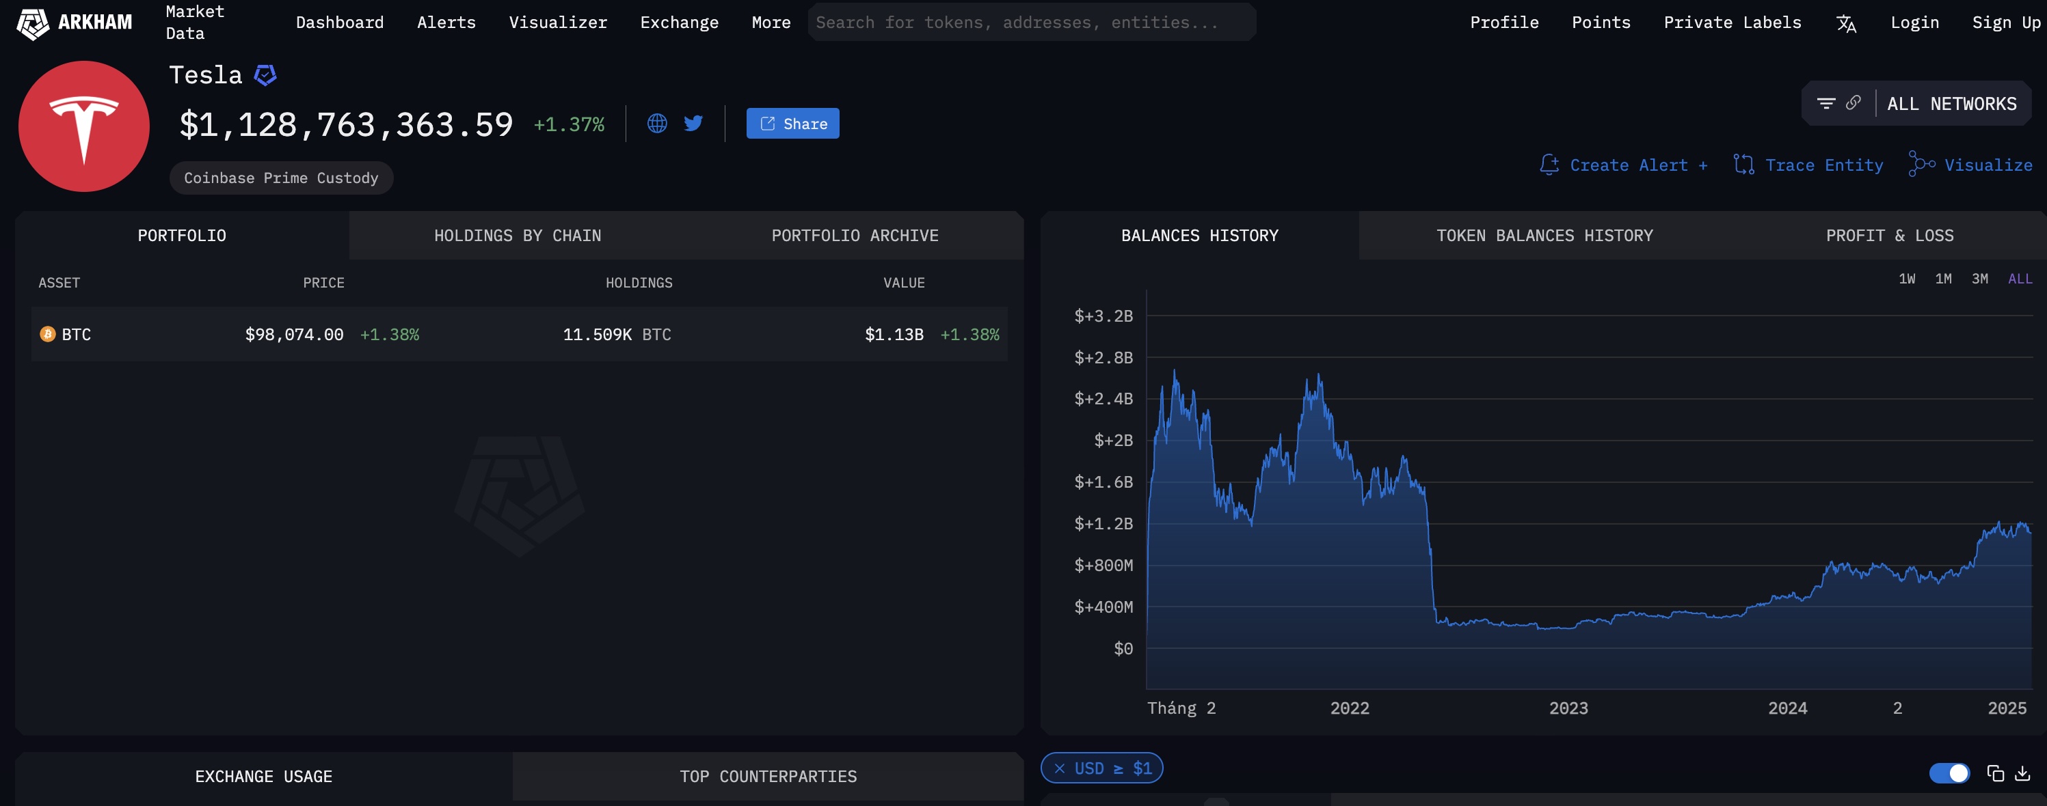This screenshot has width=2047, height=806.
Task: Click the Trace Entity link
Action: (1823, 165)
